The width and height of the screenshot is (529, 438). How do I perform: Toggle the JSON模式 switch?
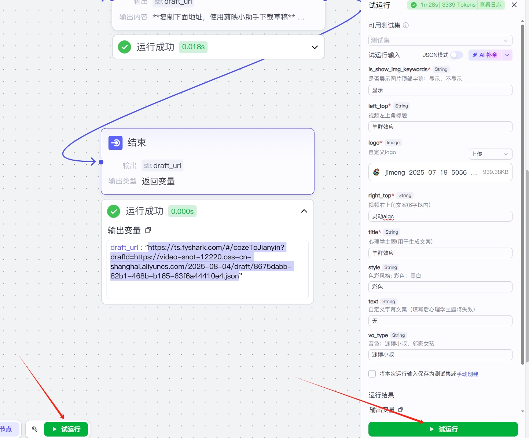pos(456,55)
